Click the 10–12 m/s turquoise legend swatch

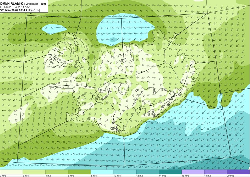coord(125,172)
